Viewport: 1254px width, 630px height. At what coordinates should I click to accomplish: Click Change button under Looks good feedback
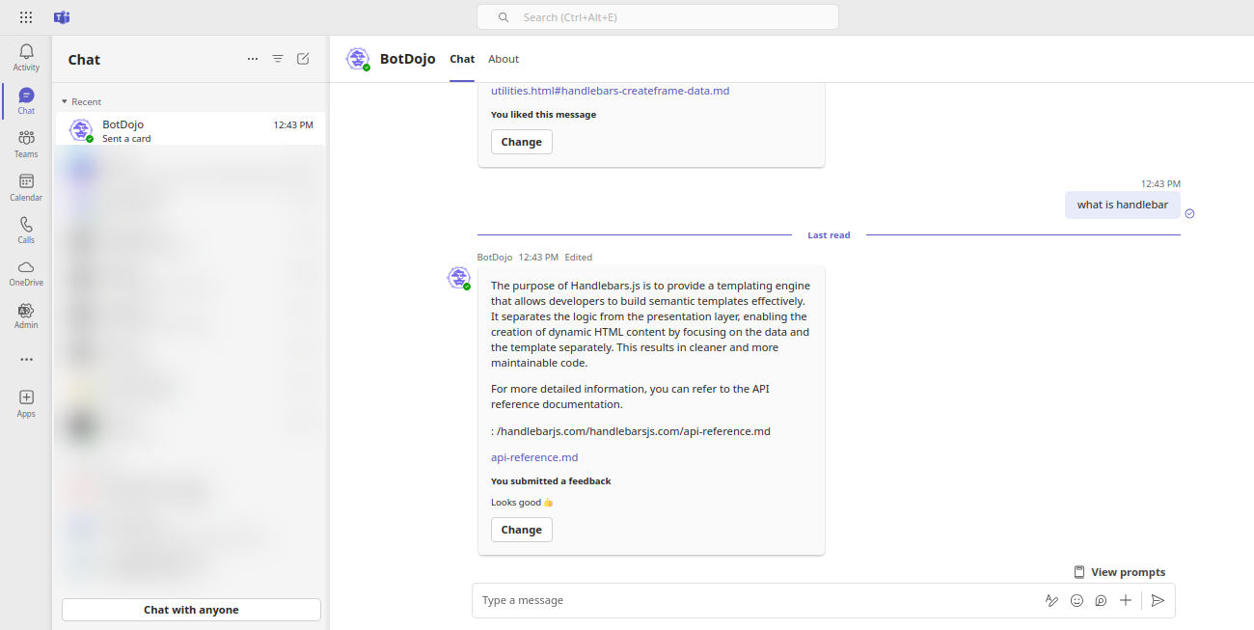(522, 530)
